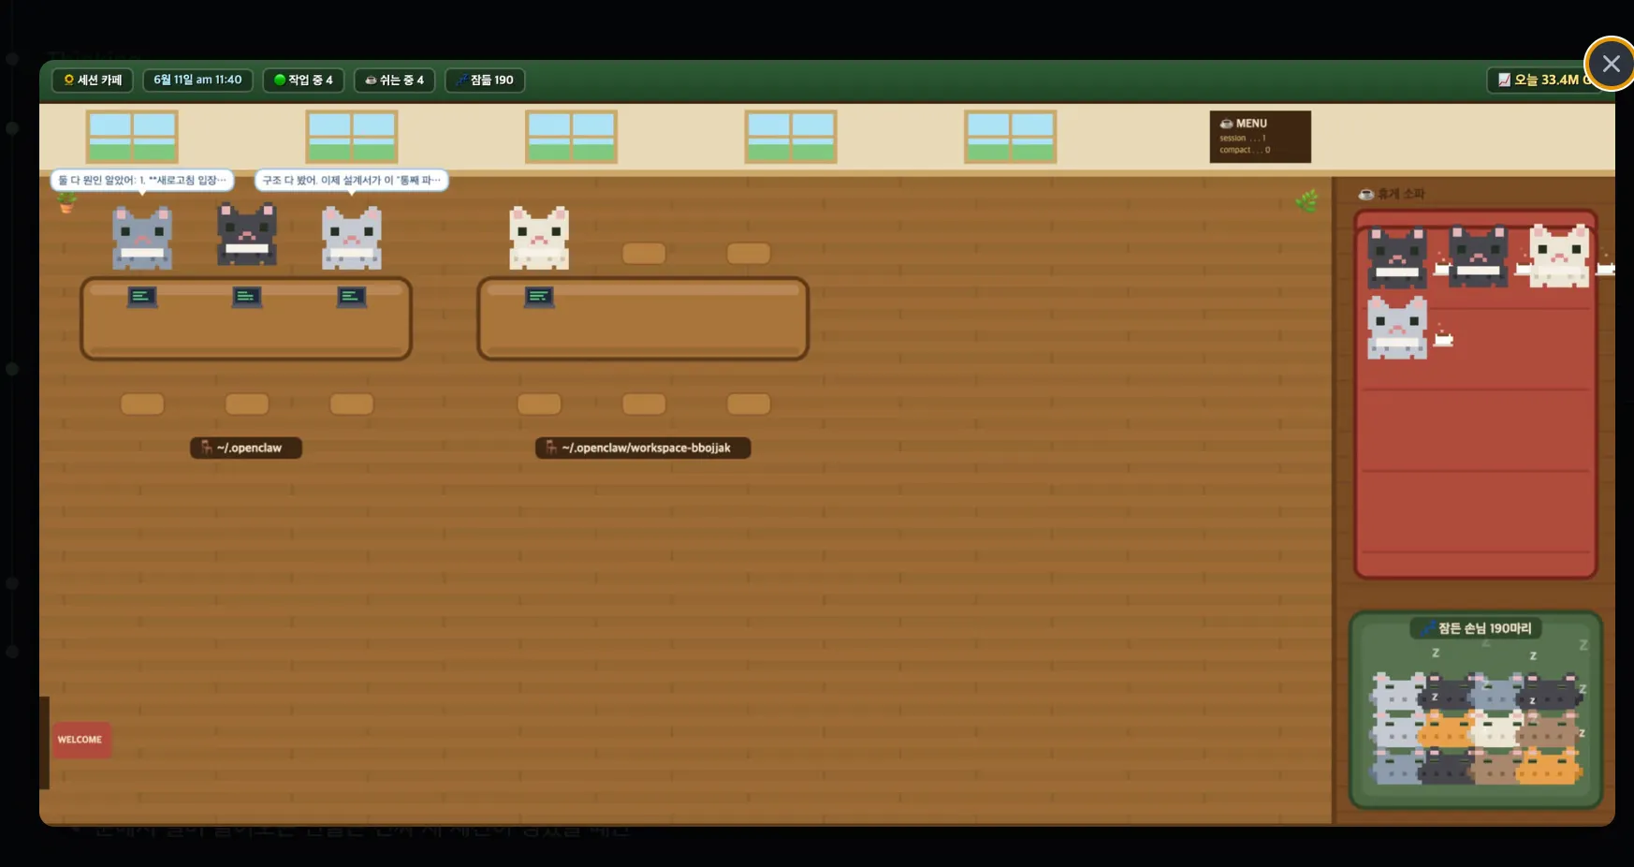The image size is (1634, 867).
Task: Open the '구조 다 봤어' speech bubble
Action: click(352, 180)
